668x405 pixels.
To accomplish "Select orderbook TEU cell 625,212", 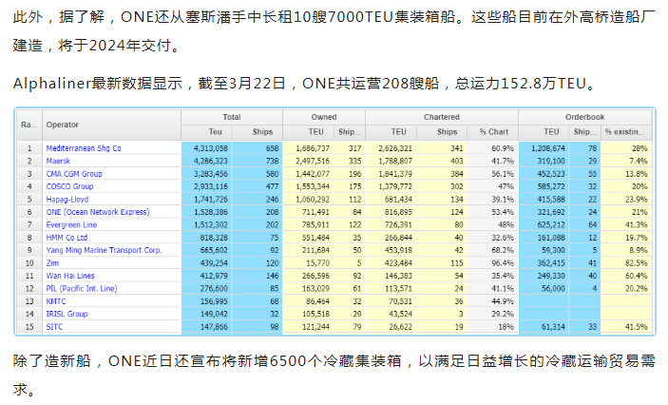I will coord(544,224).
